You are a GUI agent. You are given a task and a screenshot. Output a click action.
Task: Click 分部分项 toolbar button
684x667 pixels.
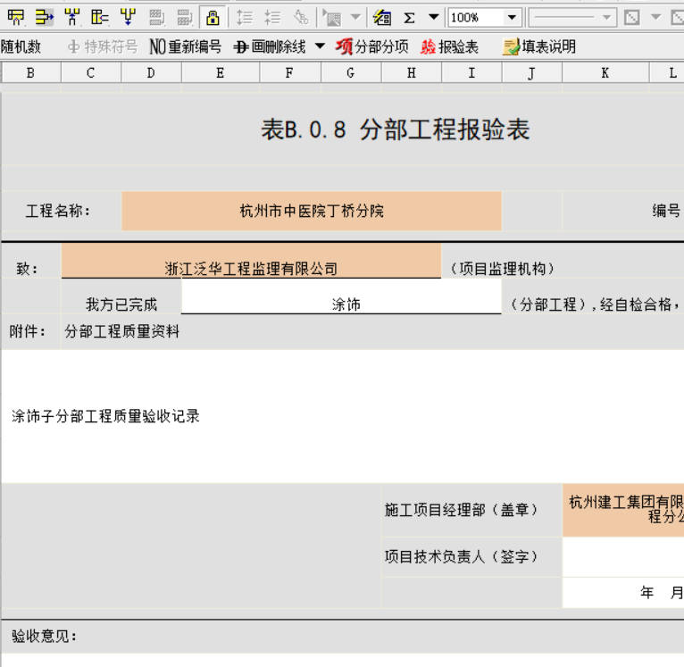tap(371, 46)
